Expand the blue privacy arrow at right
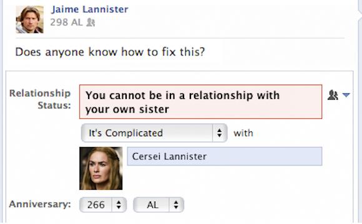The width and height of the screenshot is (362, 224). 346,95
